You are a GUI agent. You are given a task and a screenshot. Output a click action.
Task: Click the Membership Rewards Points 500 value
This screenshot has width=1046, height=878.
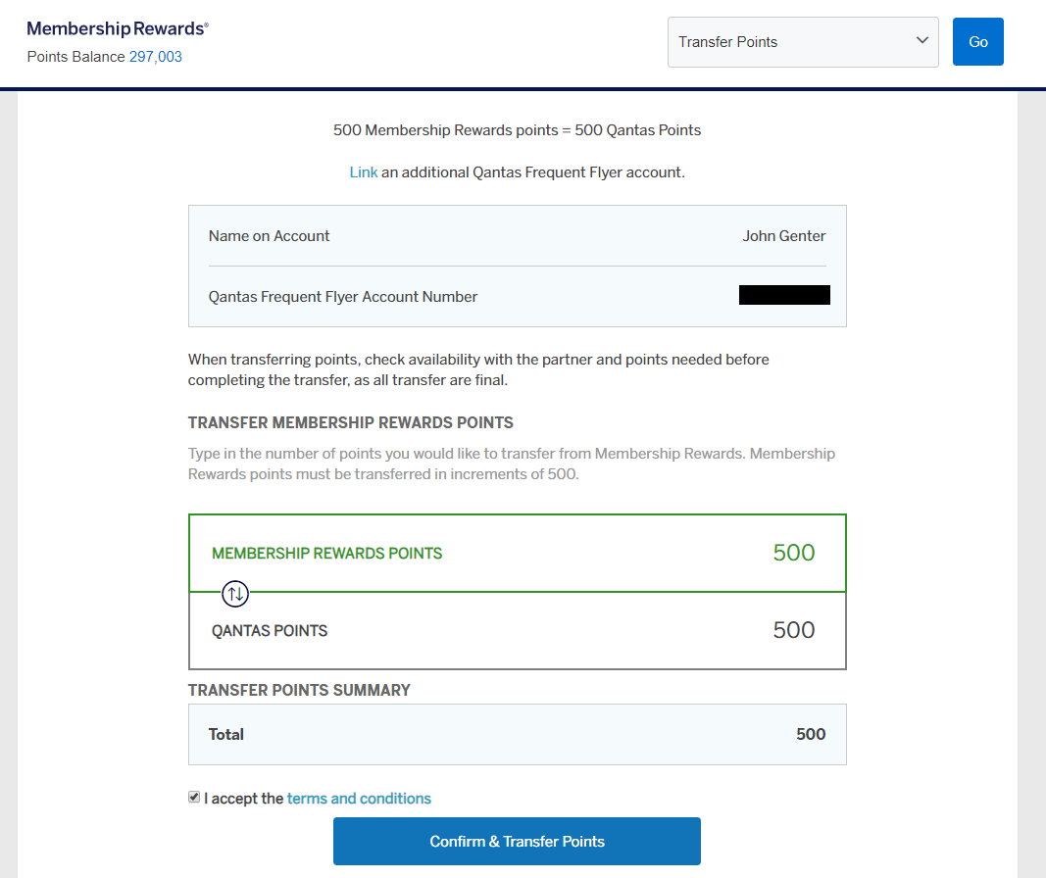click(x=793, y=553)
